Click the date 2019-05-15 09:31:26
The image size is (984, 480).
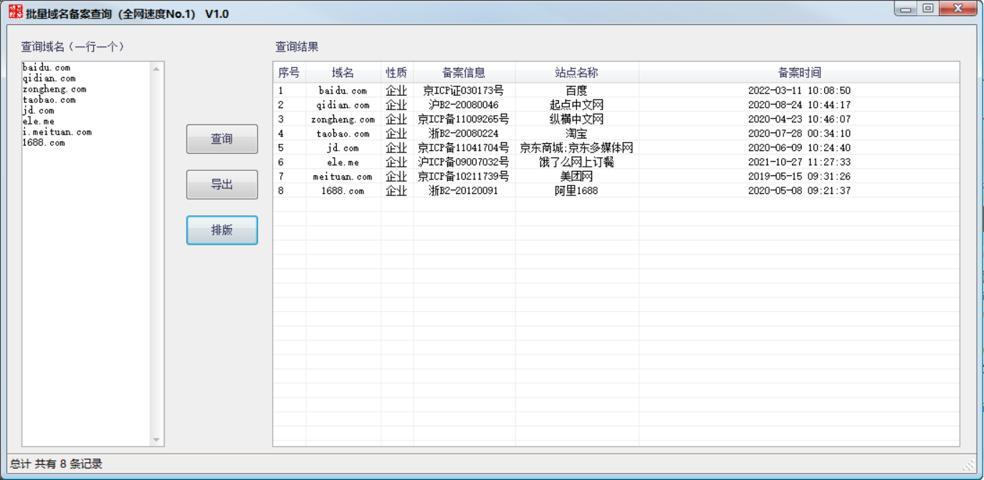click(x=799, y=177)
